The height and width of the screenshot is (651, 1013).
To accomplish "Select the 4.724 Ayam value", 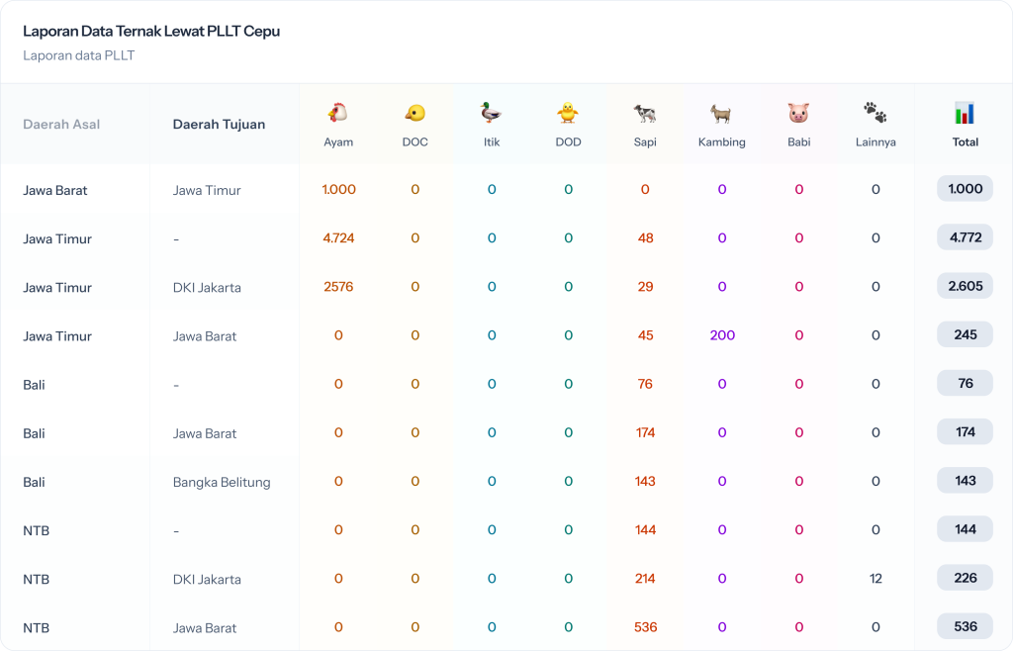I will (338, 238).
